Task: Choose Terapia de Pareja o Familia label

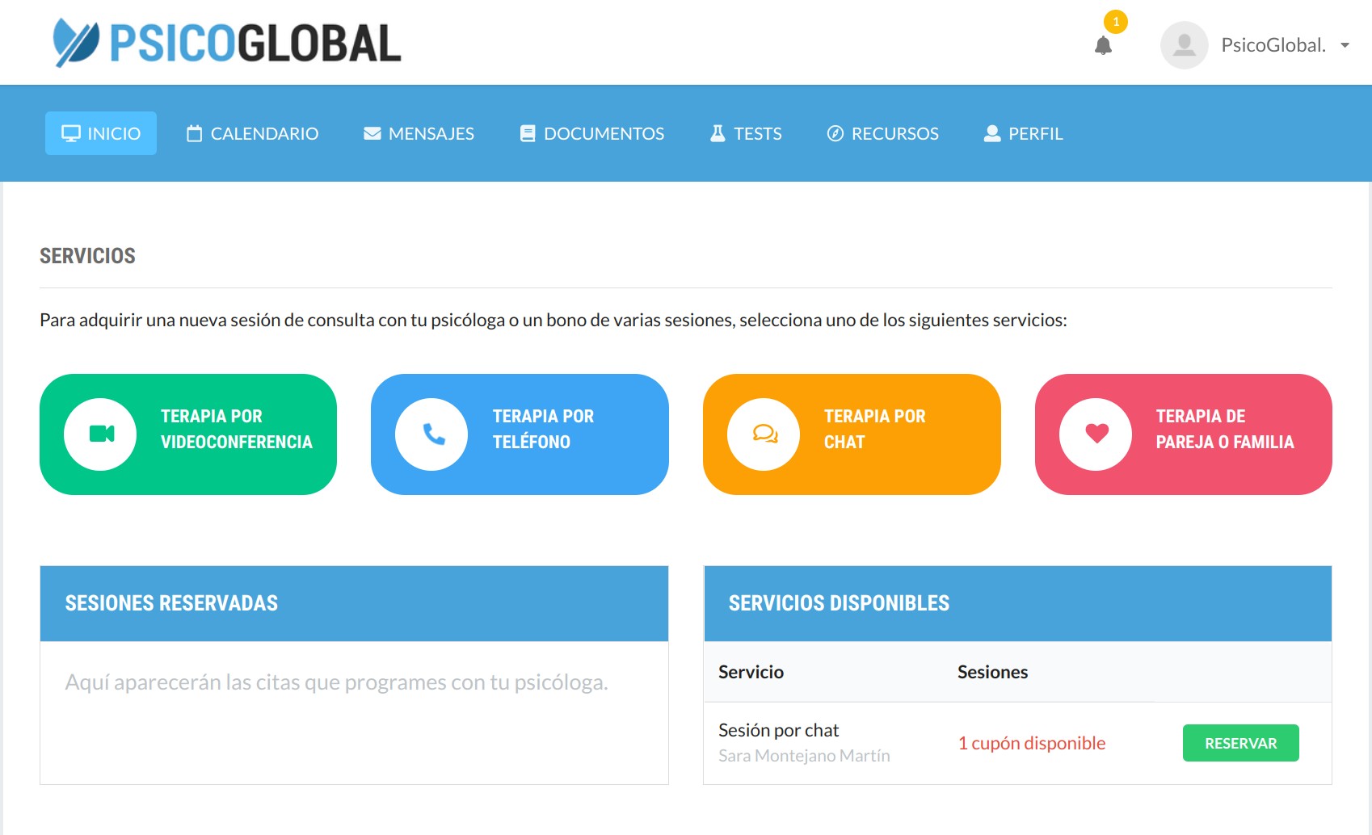Action: click(1225, 429)
